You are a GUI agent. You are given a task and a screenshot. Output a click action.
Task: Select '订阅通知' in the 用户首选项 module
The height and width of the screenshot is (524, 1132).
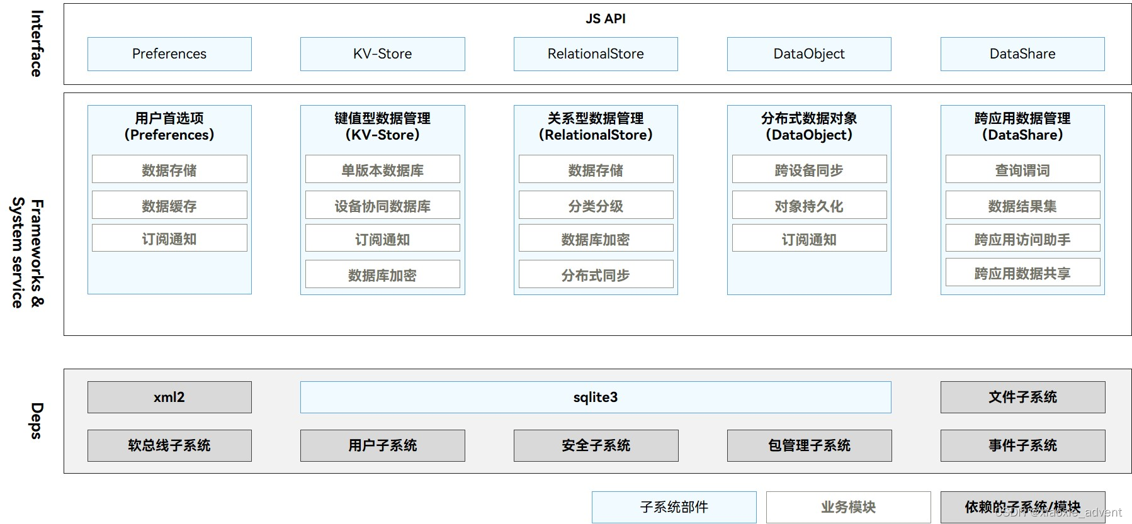169,238
